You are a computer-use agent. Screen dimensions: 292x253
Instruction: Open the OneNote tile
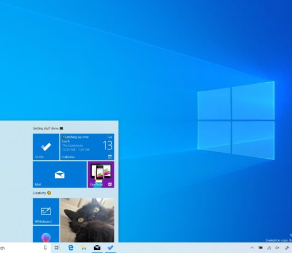coord(101,174)
